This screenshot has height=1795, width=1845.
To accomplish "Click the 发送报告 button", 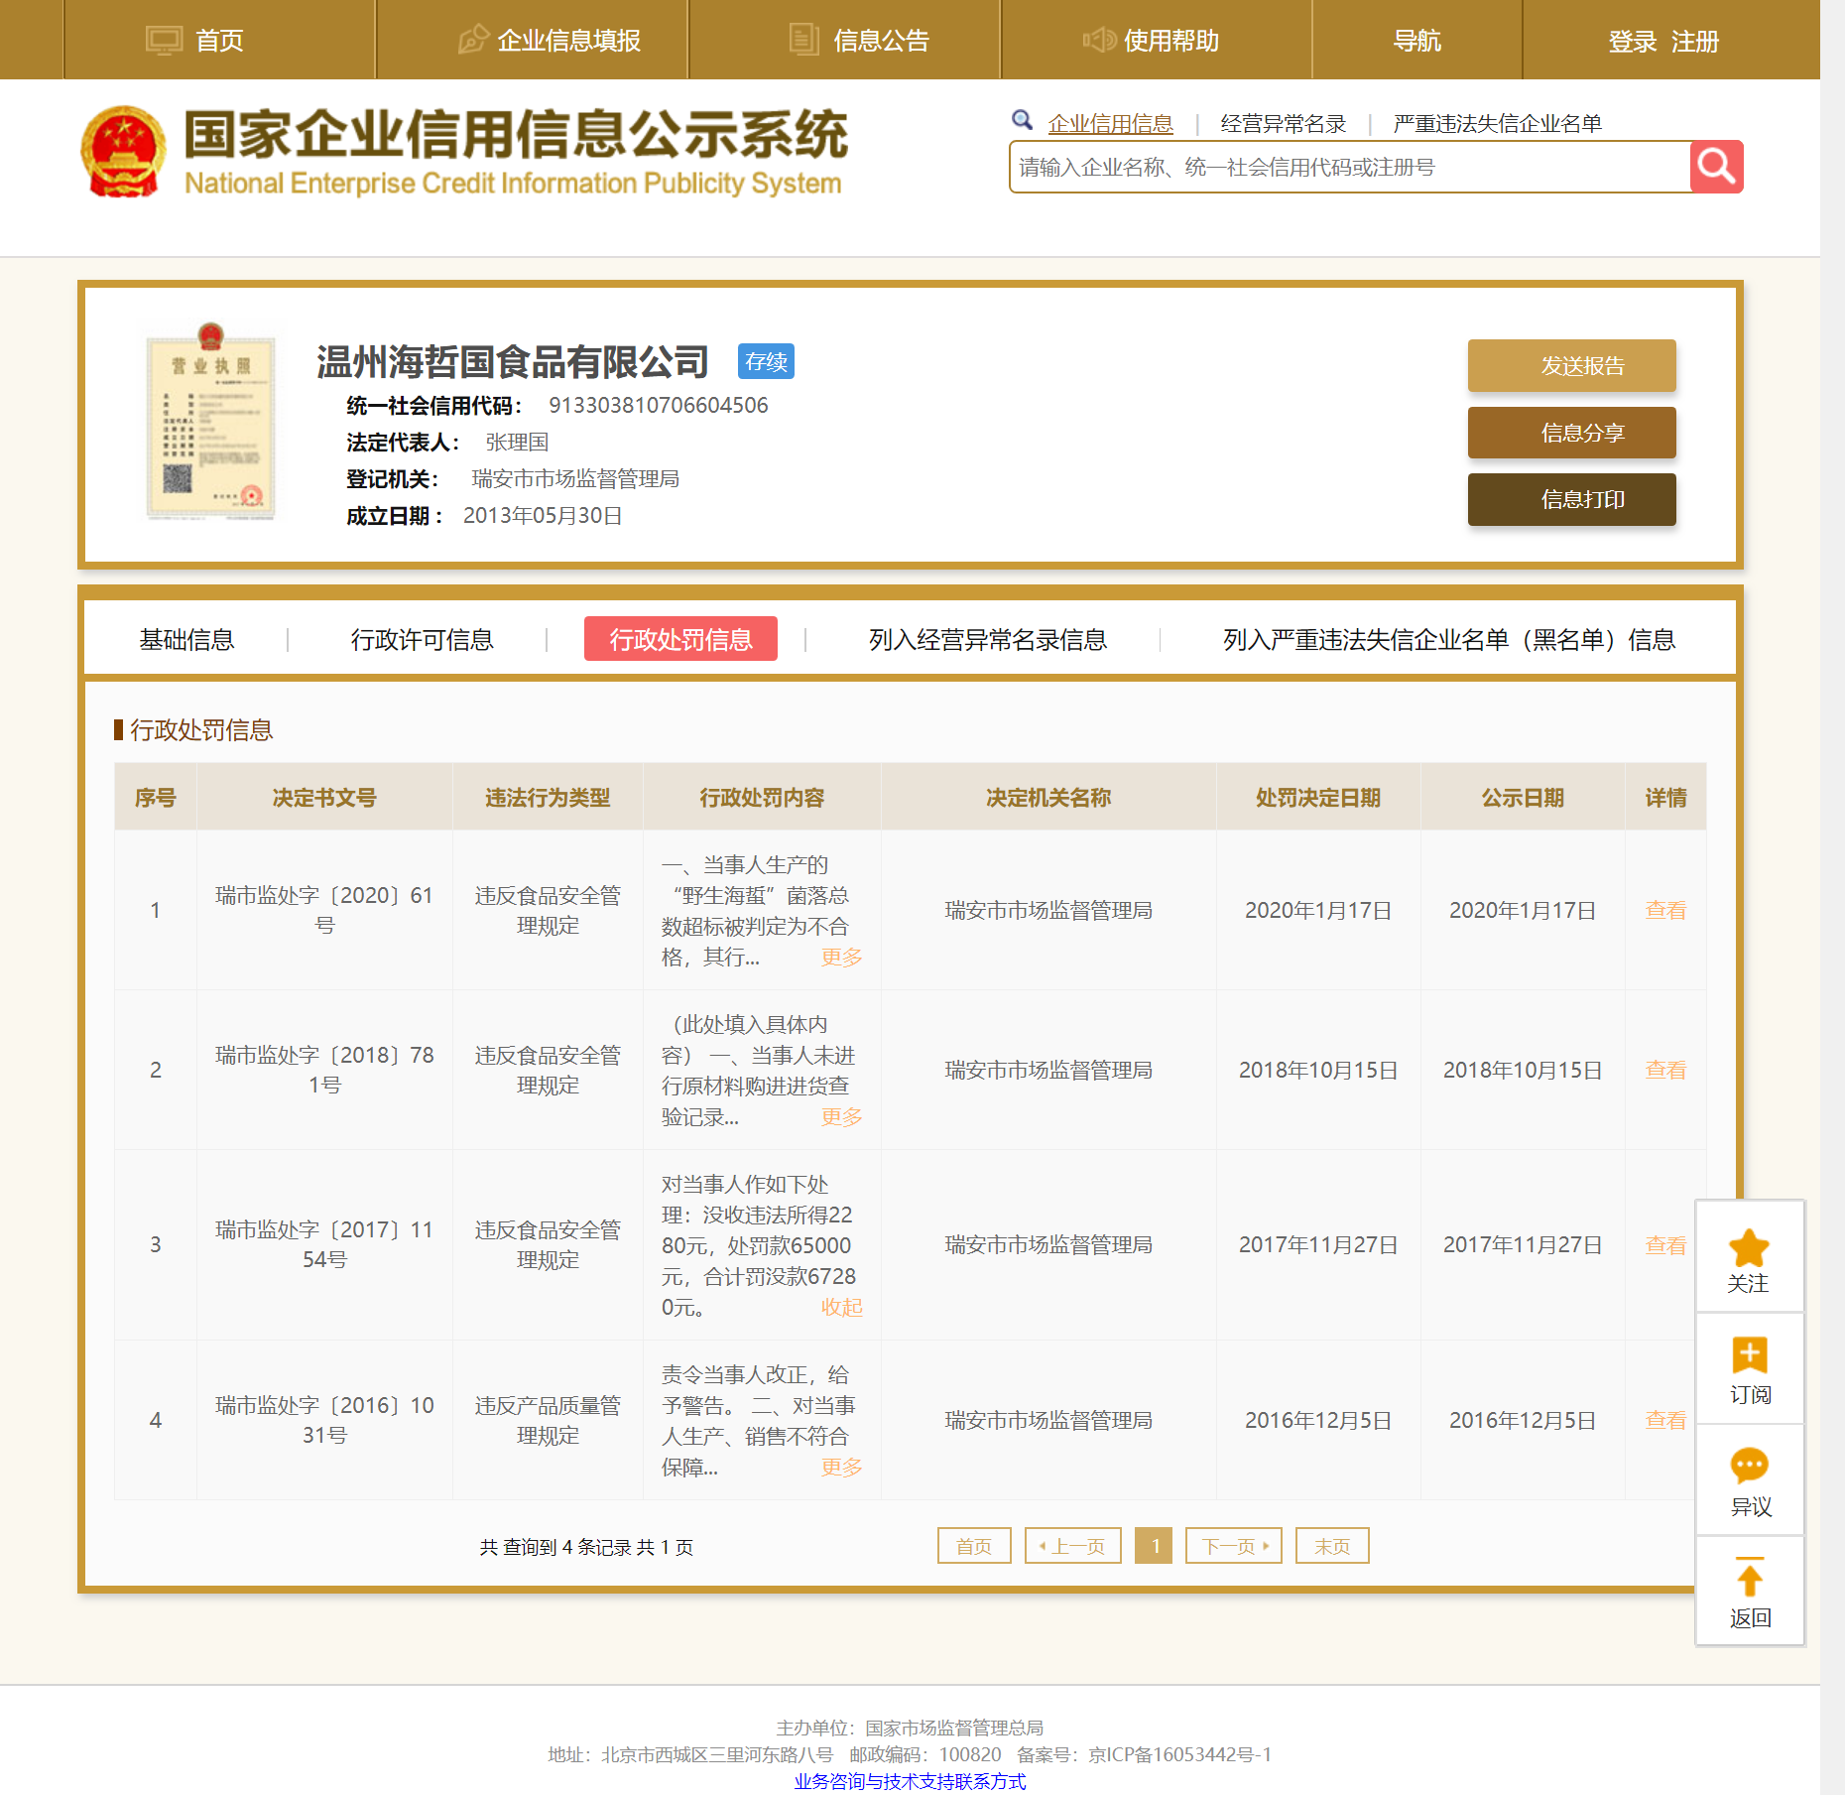I will (x=1572, y=366).
